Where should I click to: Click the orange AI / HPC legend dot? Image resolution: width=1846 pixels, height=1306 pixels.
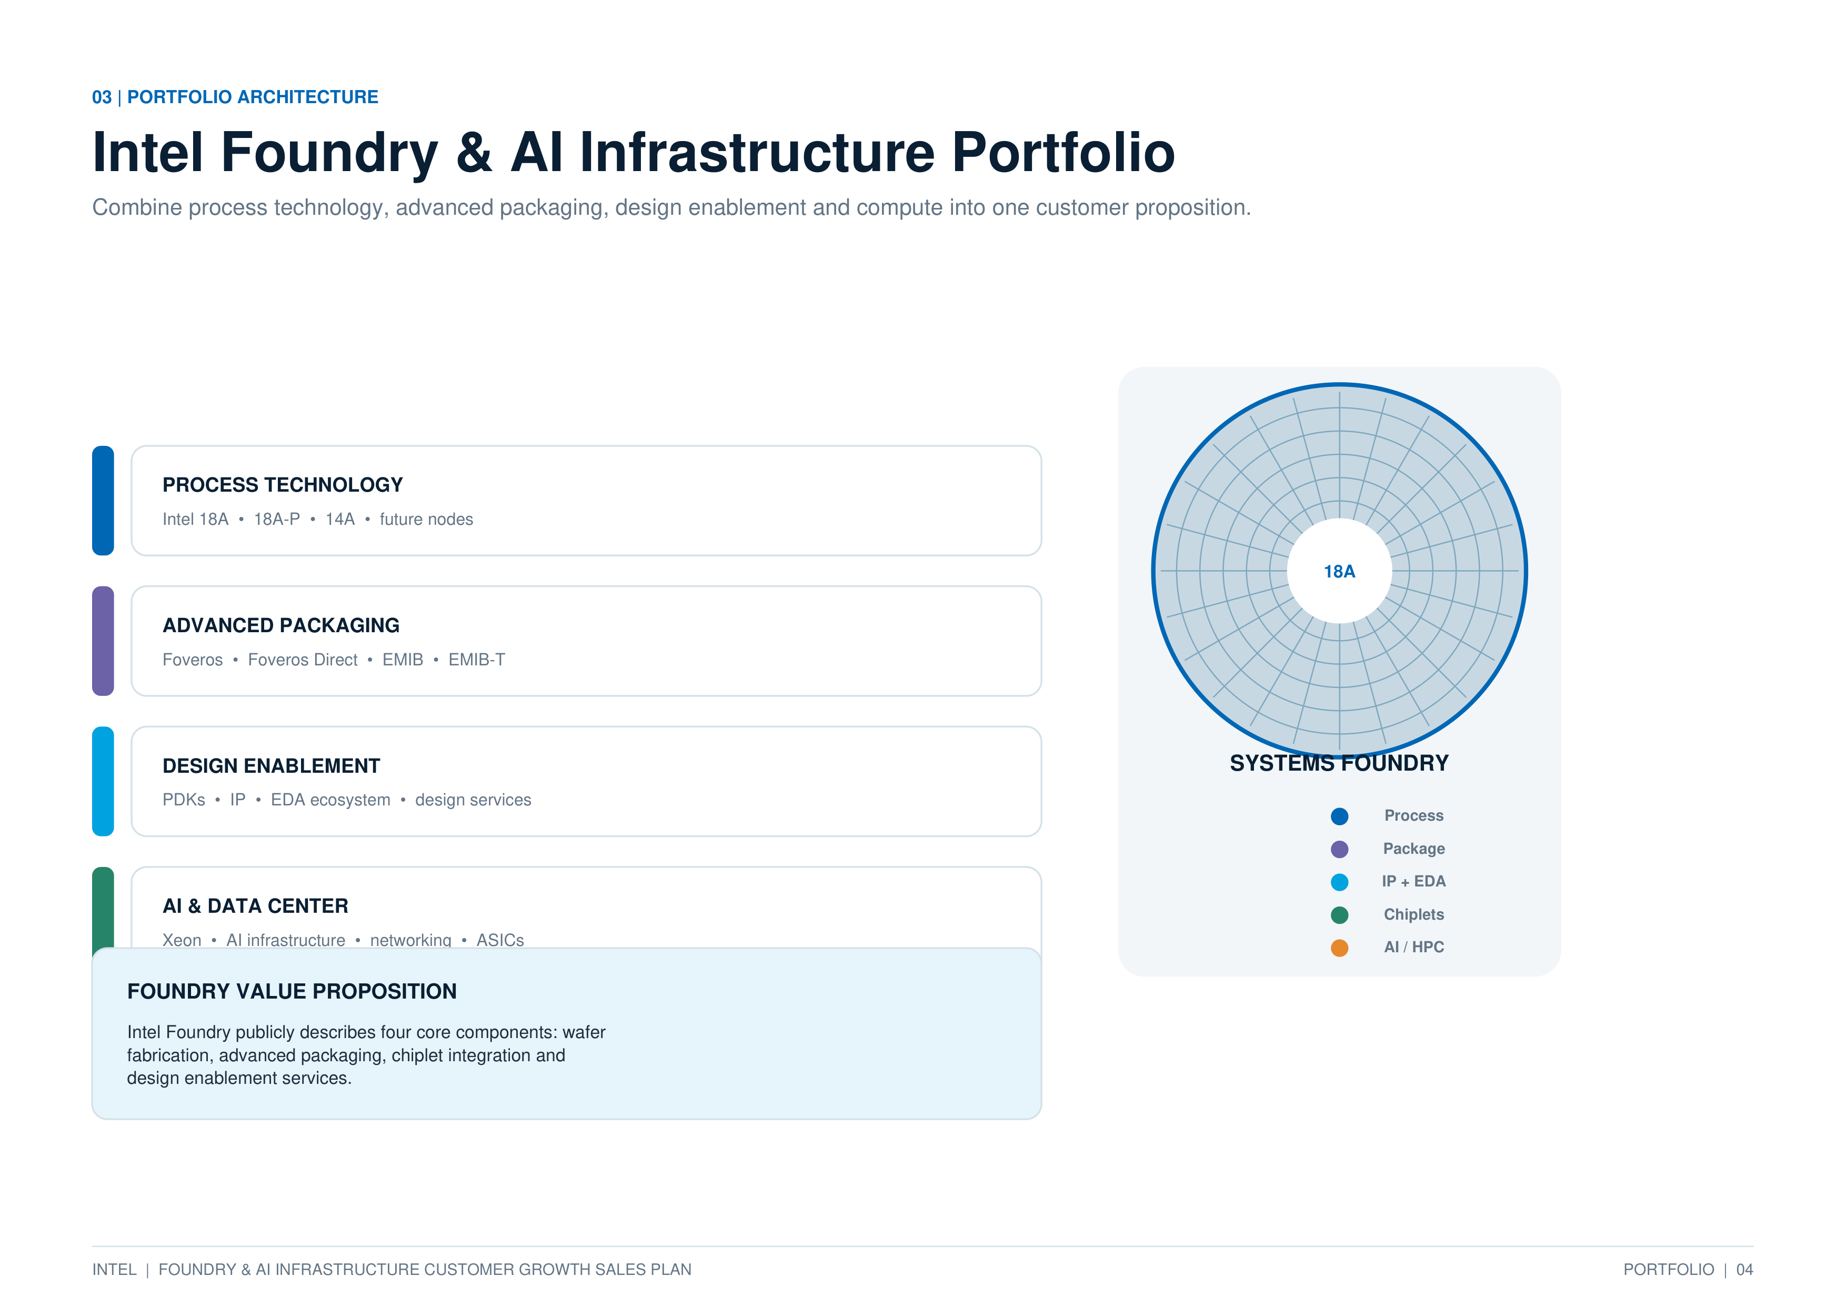[x=1339, y=948]
